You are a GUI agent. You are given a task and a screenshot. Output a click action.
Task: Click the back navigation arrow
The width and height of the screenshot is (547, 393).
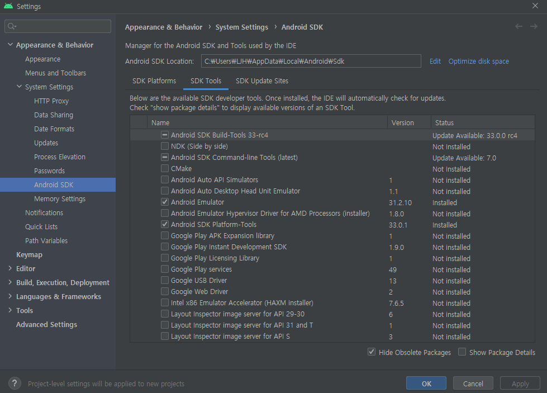pyautogui.click(x=519, y=26)
